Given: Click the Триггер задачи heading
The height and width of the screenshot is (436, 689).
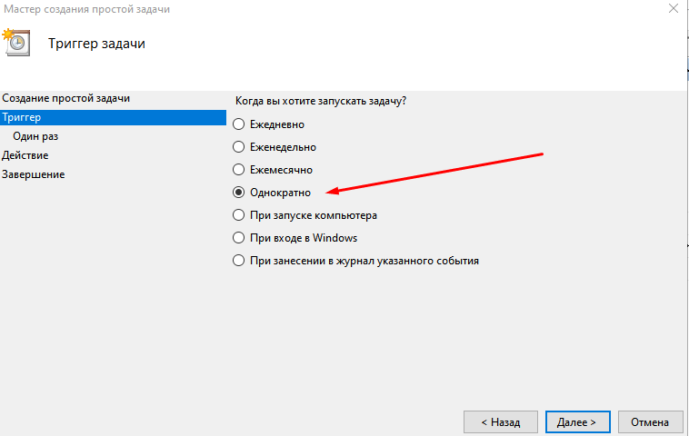Looking at the screenshot, I should [x=97, y=44].
